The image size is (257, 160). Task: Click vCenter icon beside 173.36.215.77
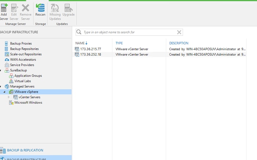tap(77, 49)
